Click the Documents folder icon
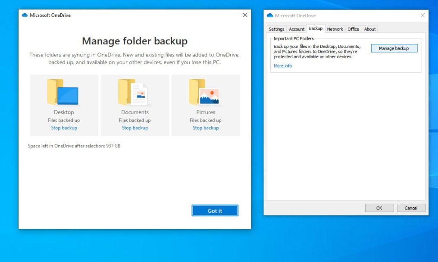This screenshot has height=262, width=438. coord(135,92)
